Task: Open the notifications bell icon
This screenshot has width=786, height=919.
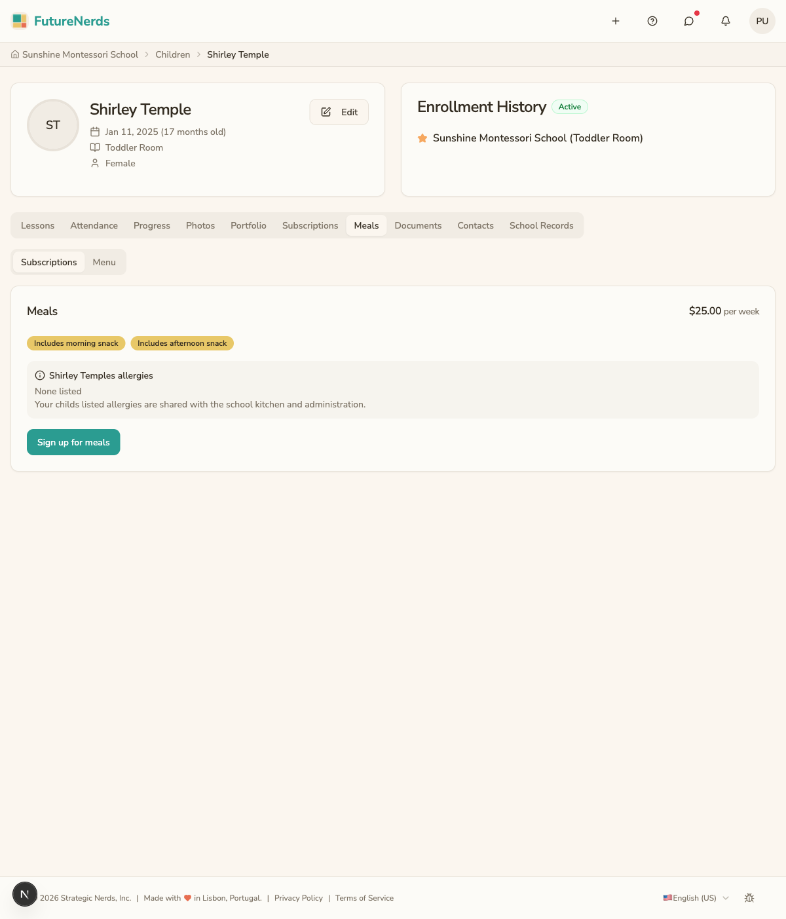Action: pos(726,21)
